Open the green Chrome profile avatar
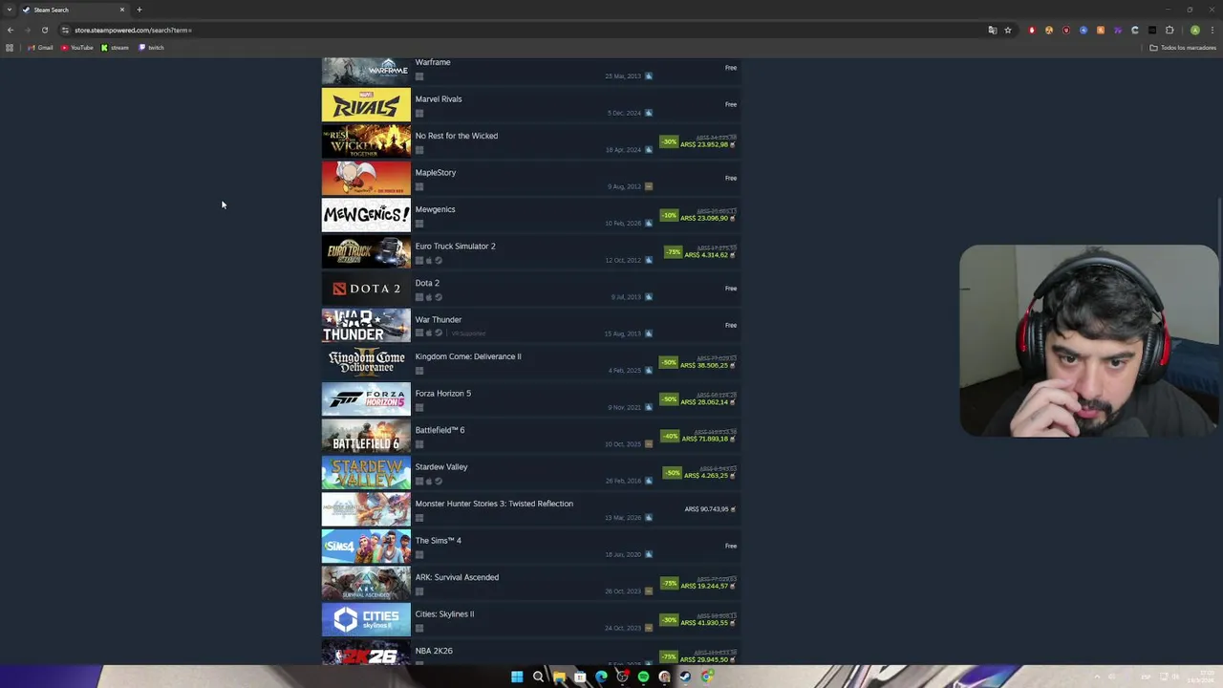Image resolution: width=1223 pixels, height=688 pixels. coord(1194,30)
